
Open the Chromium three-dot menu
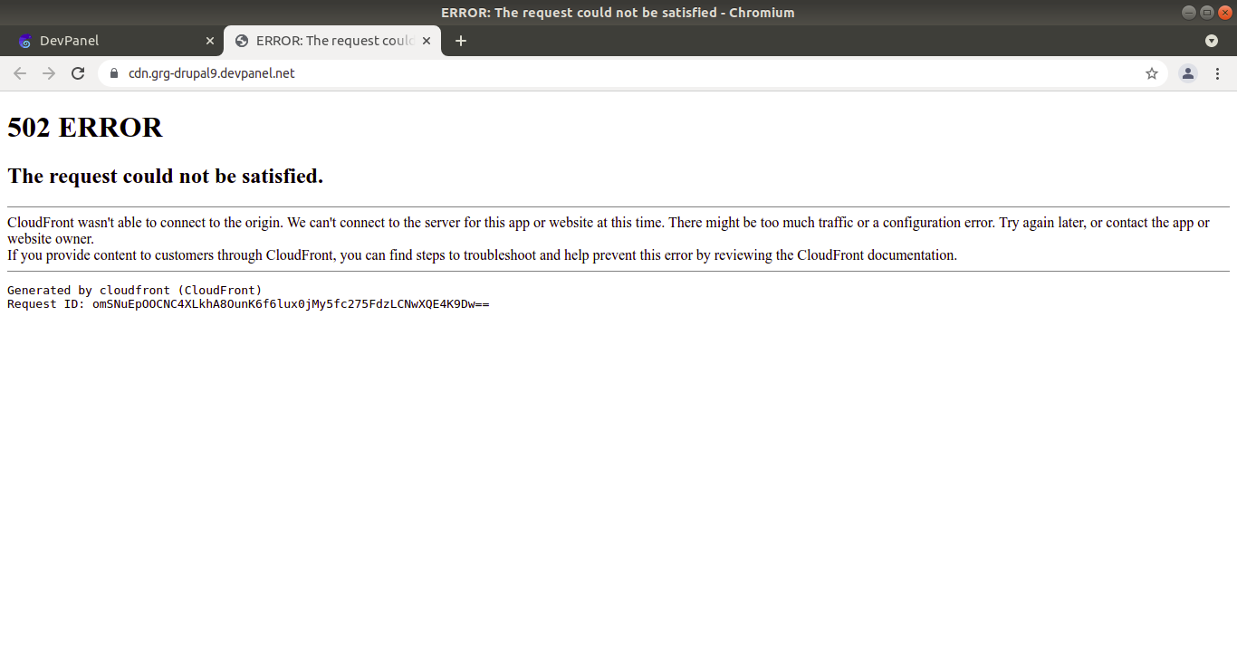coord(1218,73)
